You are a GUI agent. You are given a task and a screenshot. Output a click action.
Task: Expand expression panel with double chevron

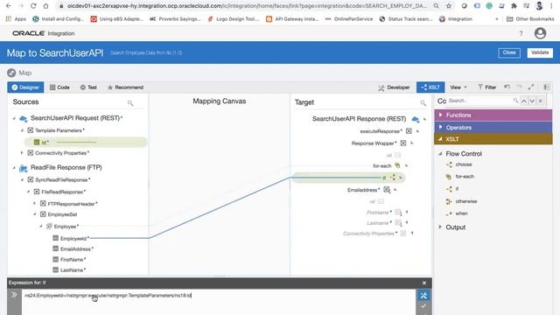pos(14,295)
